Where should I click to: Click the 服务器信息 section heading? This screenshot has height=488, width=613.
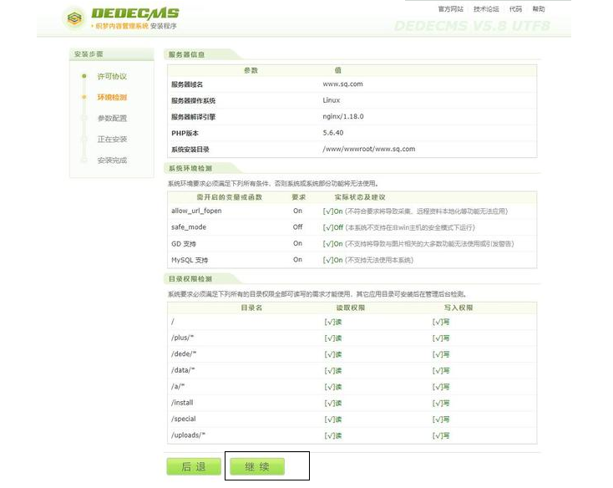pos(186,54)
